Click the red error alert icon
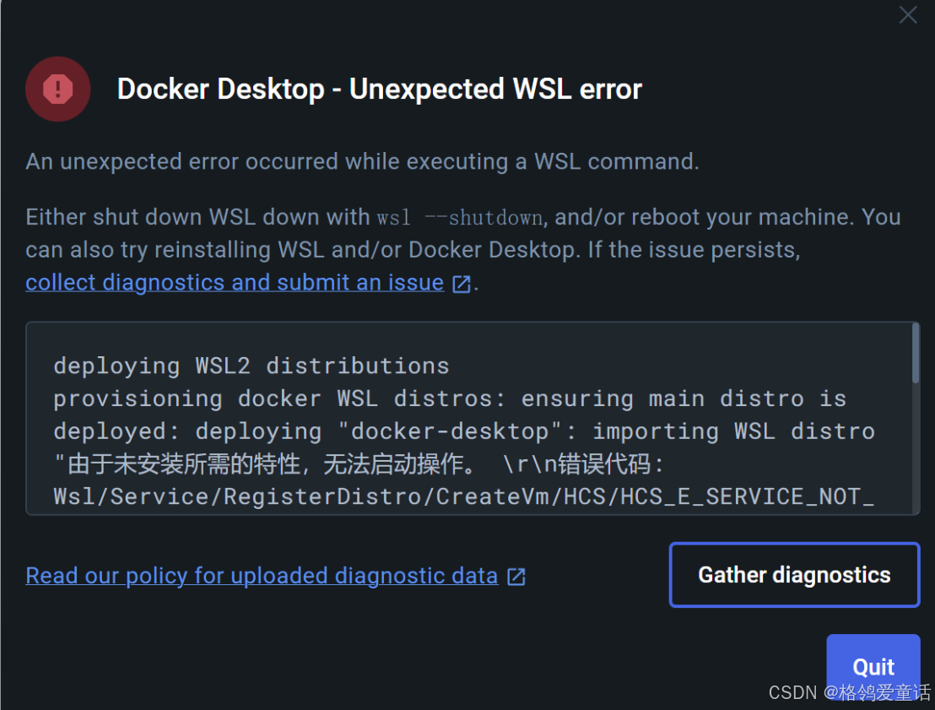The height and width of the screenshot is (710, 935). pyautogui.click(x=58, y=89)
